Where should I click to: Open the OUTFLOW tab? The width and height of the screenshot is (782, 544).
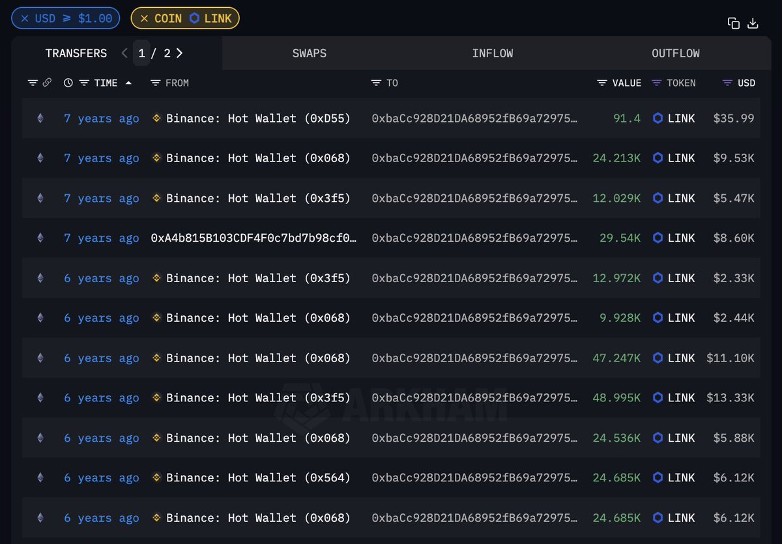(676, 53)
